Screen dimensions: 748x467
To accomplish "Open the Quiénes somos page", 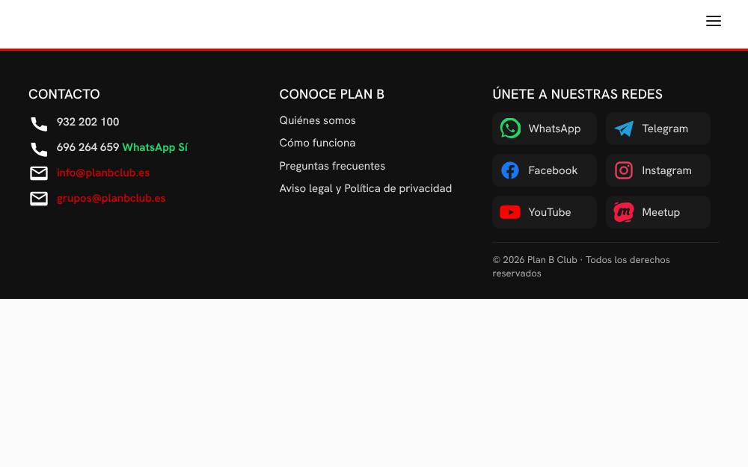I will (317, 120).
